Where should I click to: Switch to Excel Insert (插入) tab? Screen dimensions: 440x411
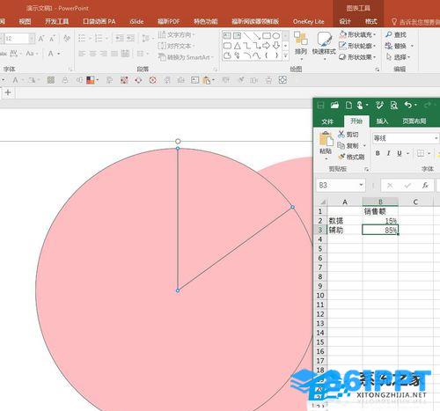(x=382, y=121)
